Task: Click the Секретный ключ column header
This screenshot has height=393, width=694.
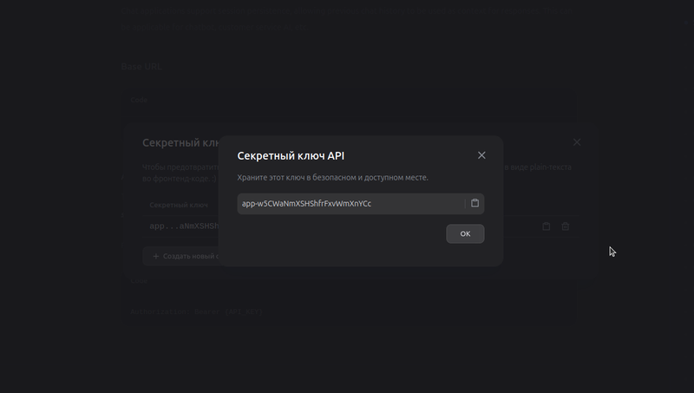Action: click(179, 205)
